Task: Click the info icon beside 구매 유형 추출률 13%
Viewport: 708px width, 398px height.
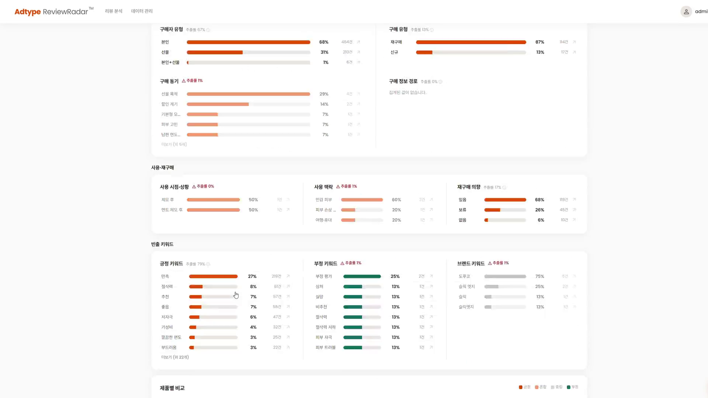Action: coord(432,30)
